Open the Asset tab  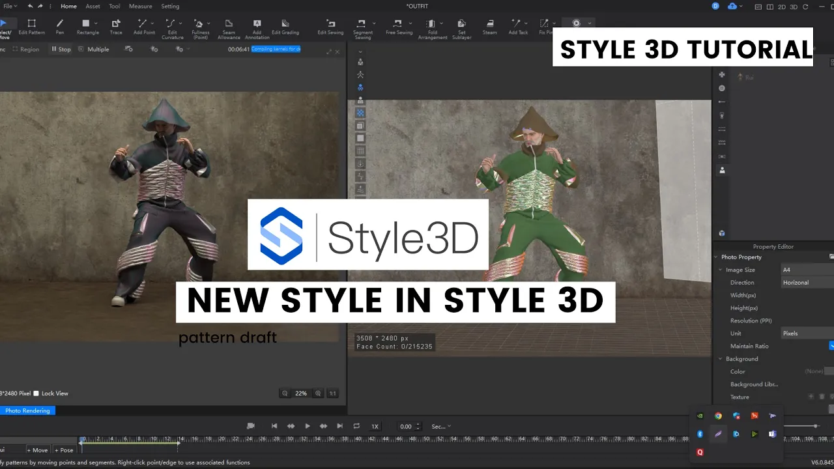93,6
